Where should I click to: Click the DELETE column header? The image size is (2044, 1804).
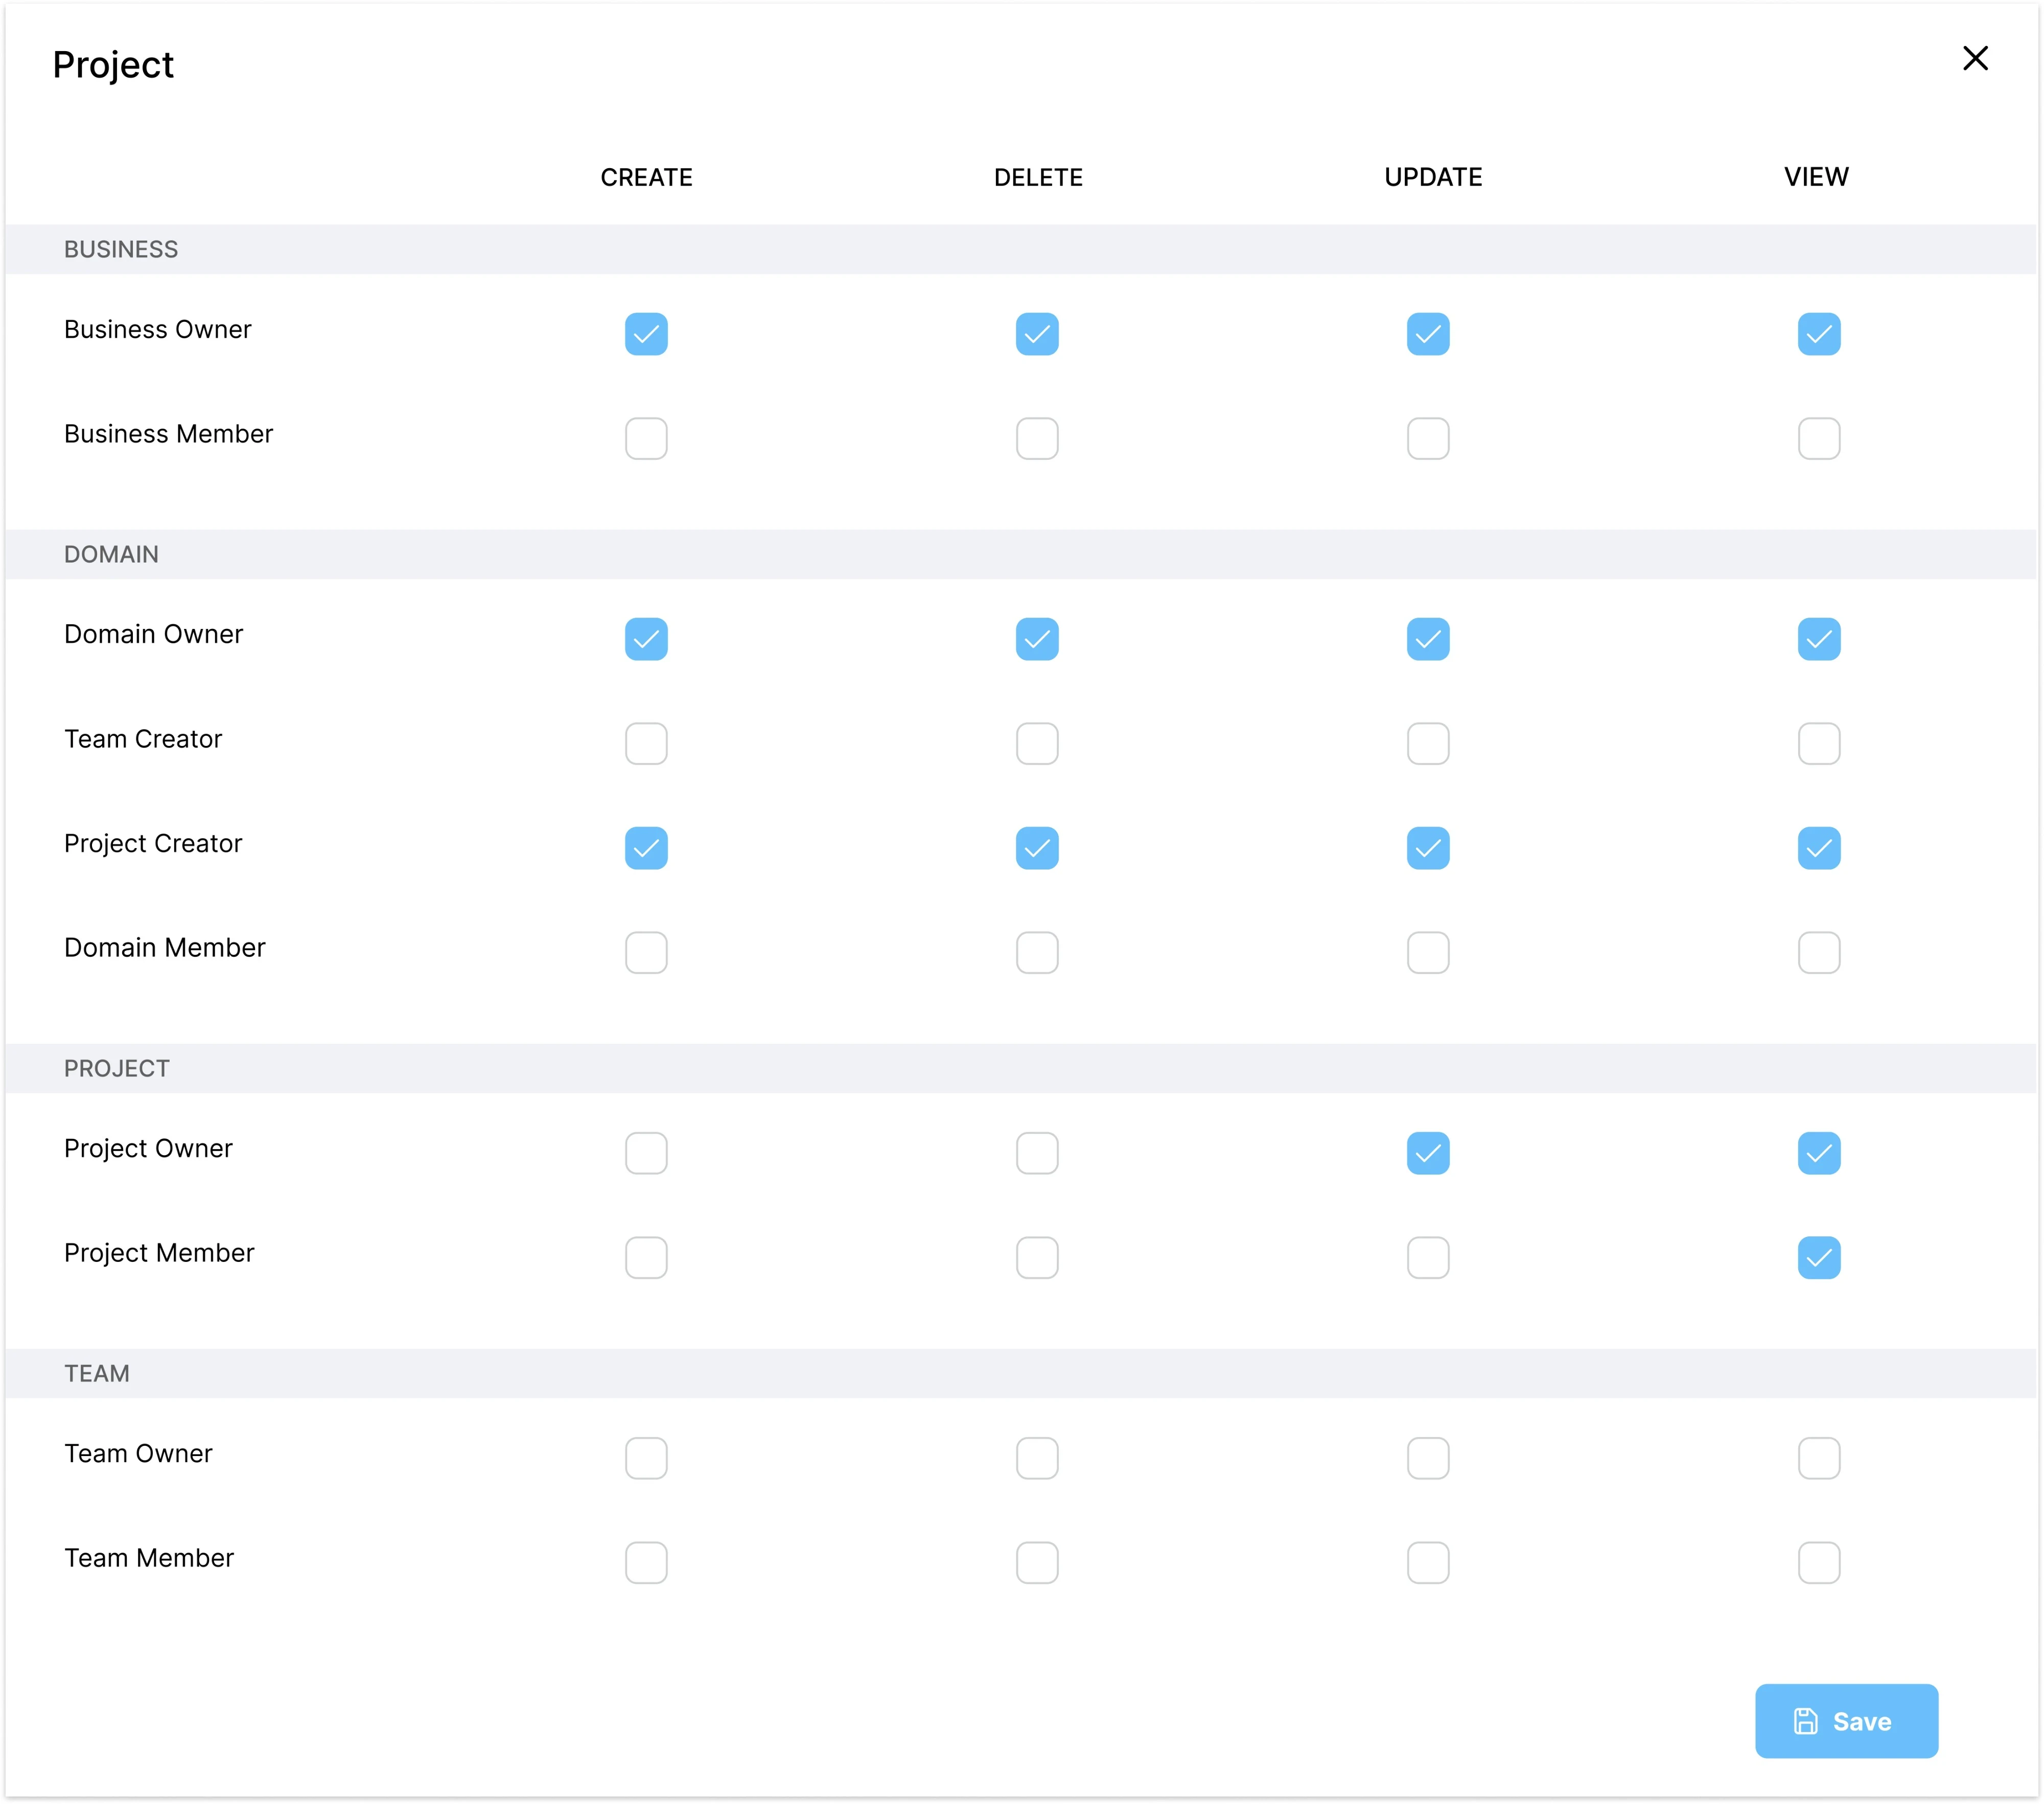coord(1038,177)
